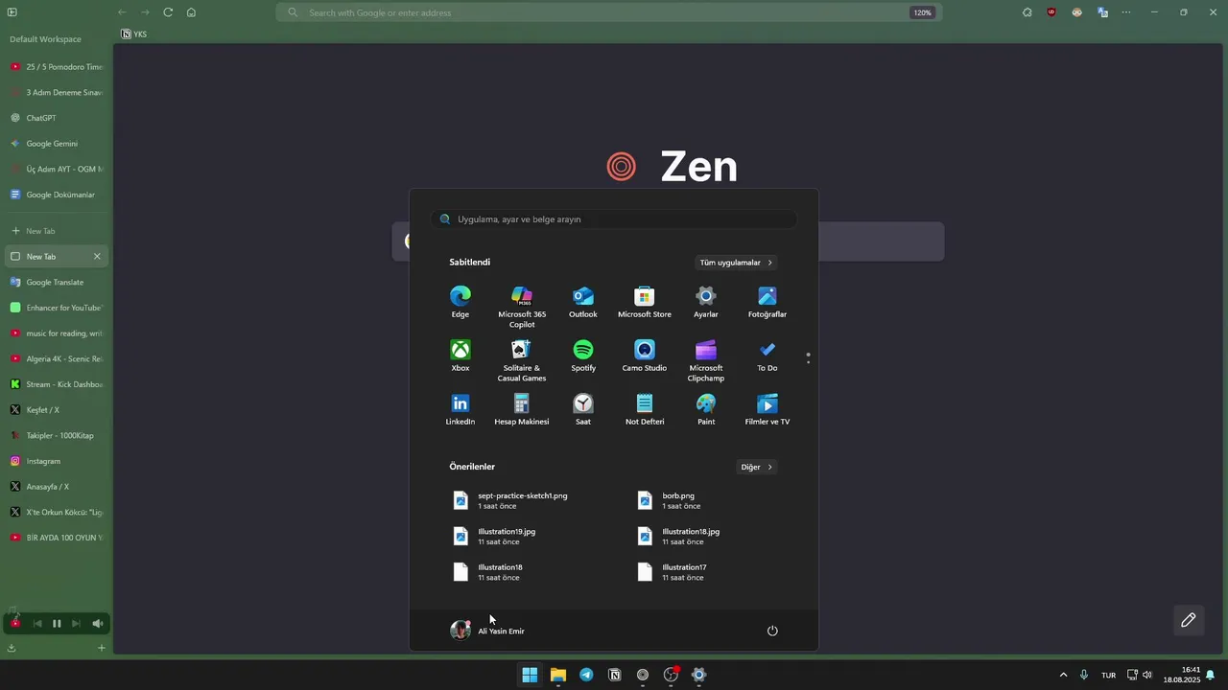Open Microsoft Store
The height and width of the screenshot is (690, 1228).
point(645,302)
